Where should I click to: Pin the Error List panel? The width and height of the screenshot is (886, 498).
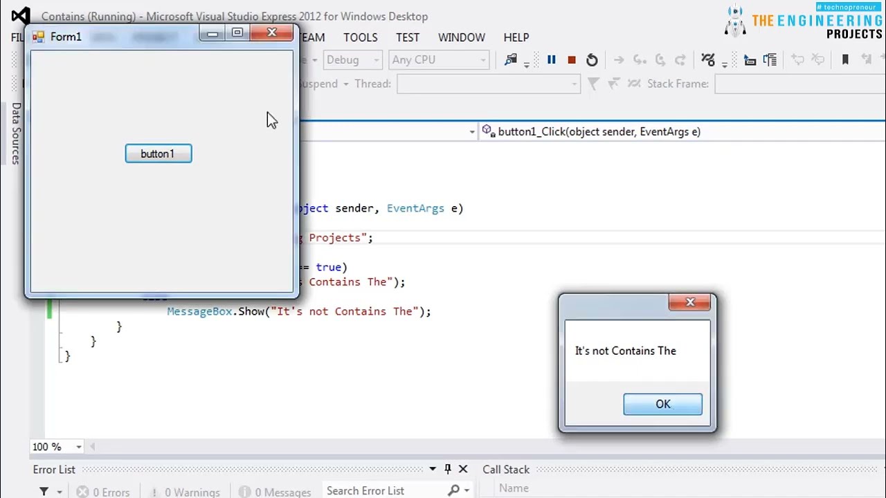click(x=448, y=469)
